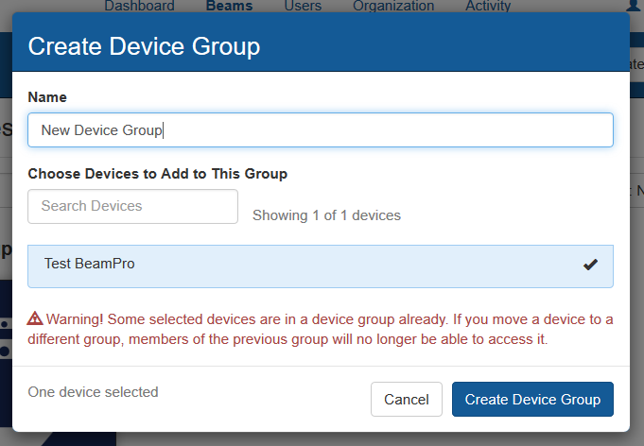644x446 pixels.
Task: Confirm with Create Device Group button
Action: [532, 400]
